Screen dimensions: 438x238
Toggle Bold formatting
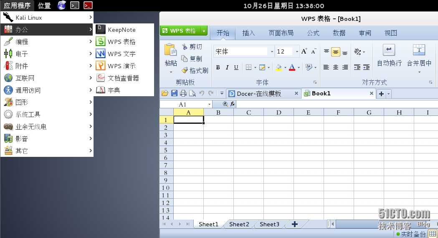point(218,67)
